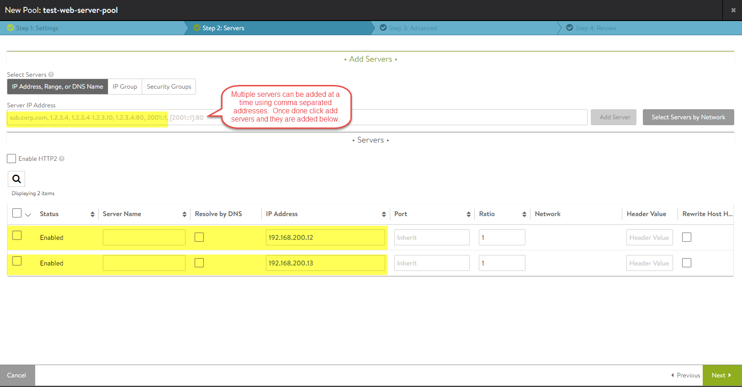The width and height of the screenshot is (742, 387).
Task: Sort by Server Name column arrows
Action: (184, 214)
